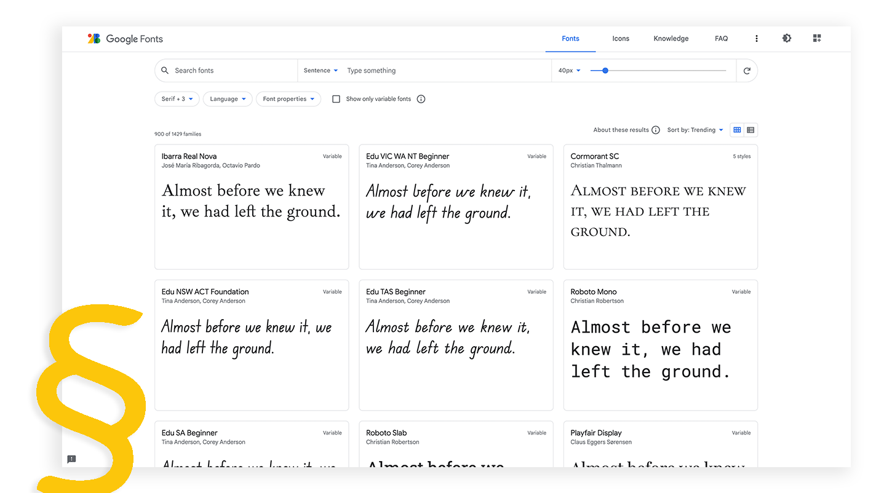Click the search magnifier icon

tap(165, 71)
